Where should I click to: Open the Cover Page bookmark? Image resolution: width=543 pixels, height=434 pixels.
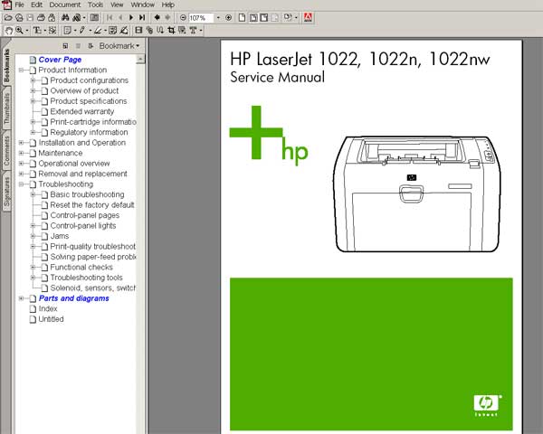pos(60,60)
